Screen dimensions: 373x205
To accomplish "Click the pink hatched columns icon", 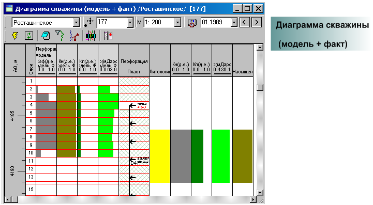I will coord(108,36).
